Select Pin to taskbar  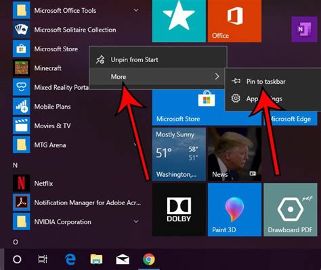point(273,81)
